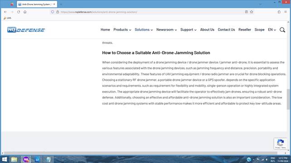Click the help question mark tray icon
291x163 pixels.
[249, 159]
